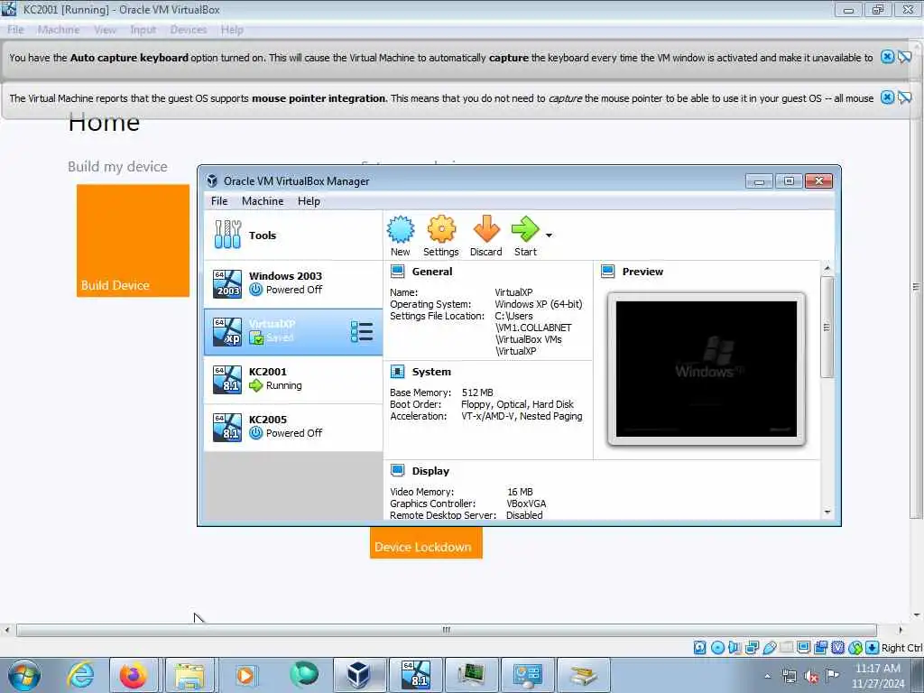The height and width of the screenshot is (693, 924).
Task: Click the guest horizontal scrollbar right arrow
Action: (x=900, y=630)
